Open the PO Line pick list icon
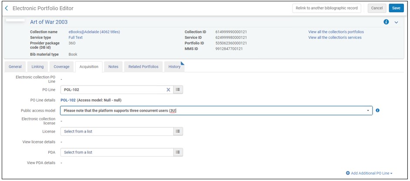410x181 pixels. [x=178, y=90]
